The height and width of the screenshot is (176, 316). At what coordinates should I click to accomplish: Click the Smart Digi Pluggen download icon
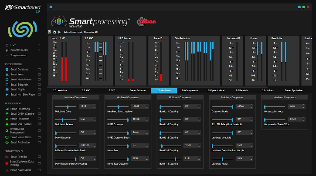pyautogui.click(x=7, y=124)
